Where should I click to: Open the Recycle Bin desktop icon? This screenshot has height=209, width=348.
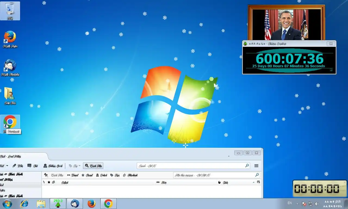tap(10, 11)
